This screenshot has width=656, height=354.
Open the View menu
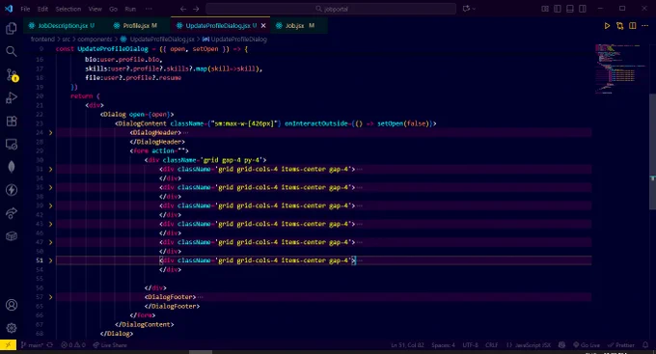coord(95,9)
